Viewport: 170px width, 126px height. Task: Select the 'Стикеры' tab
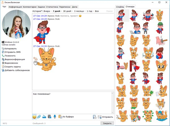pyautogui.click(x=130, y=7)
